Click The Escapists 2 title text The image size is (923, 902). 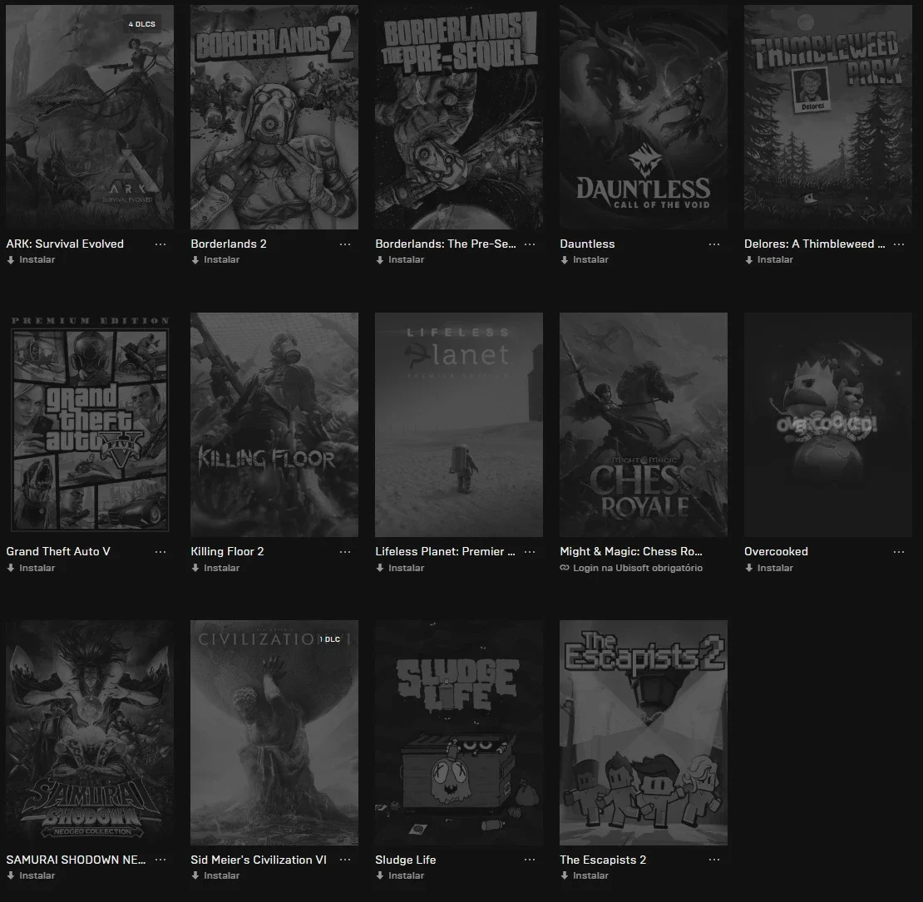coord(603,860)
